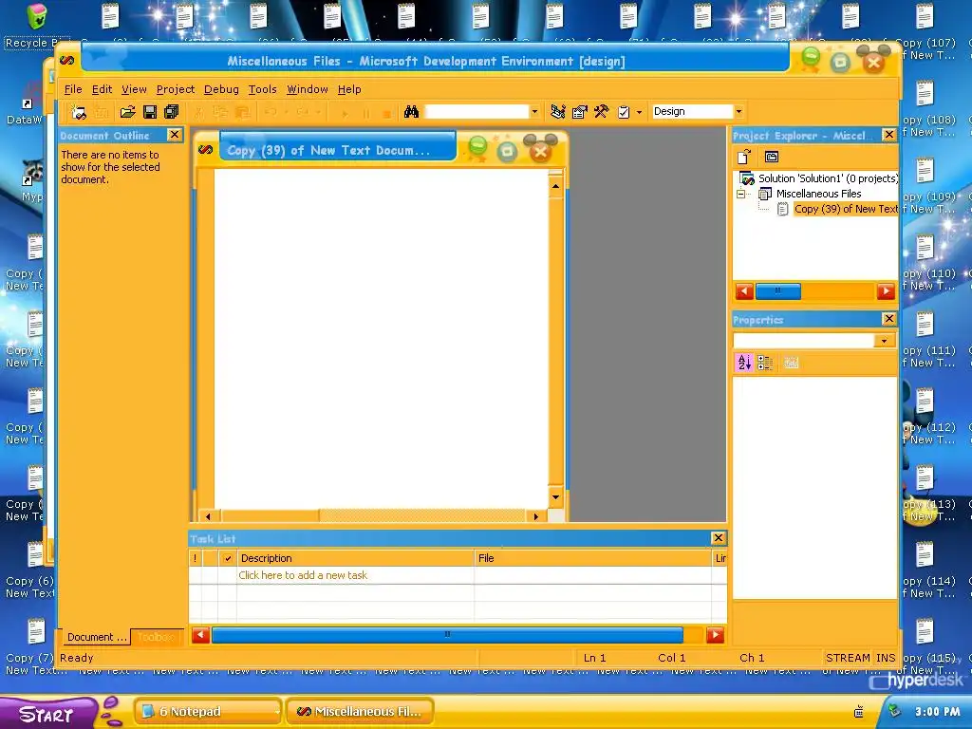Open the Properties Window toolbar icon
This screenshot has width=972, height=729.
[580, 112]
